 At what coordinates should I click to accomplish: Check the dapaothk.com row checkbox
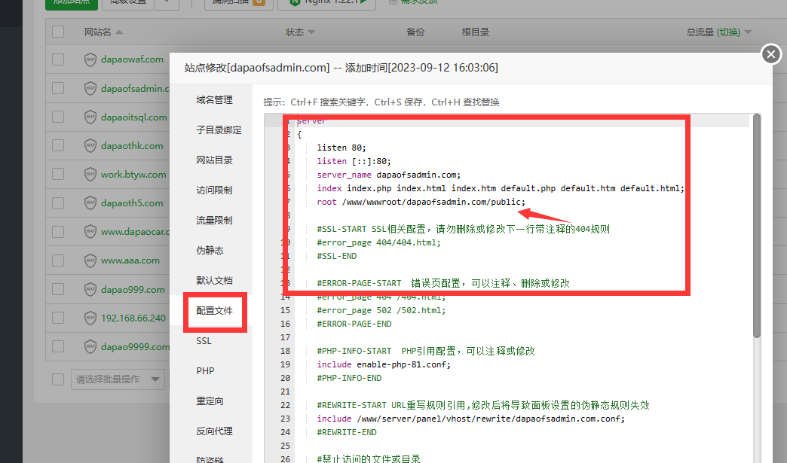click(x=58, y=146)
